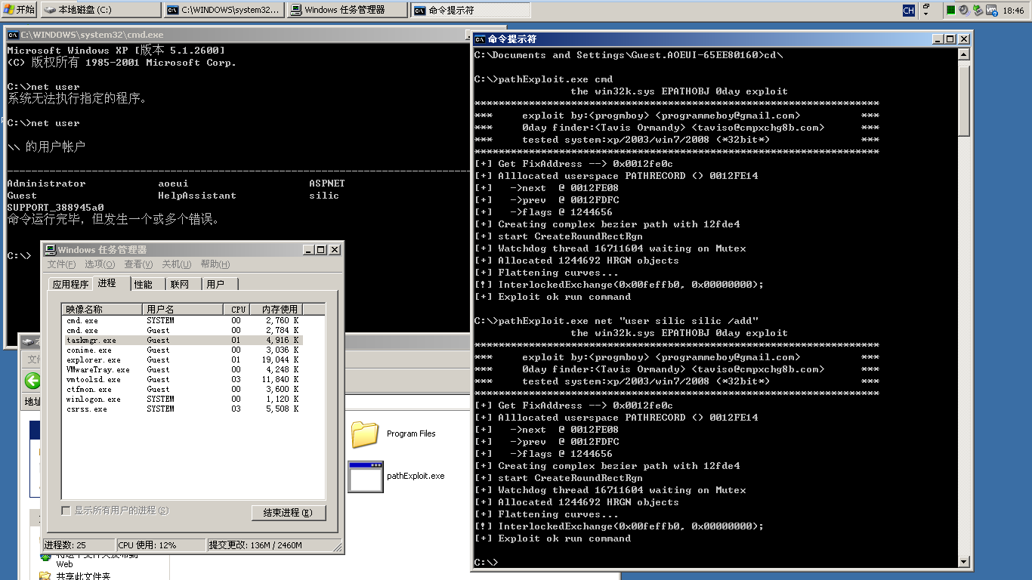Open the 选项(O) menu in Task Manager
The width and height of the screenshot is (1032, 580).
[99, 264]
